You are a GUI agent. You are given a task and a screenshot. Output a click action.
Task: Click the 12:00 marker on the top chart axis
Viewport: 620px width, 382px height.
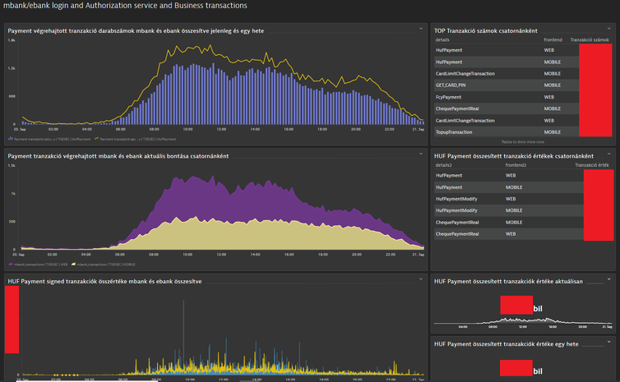point(221,129)
